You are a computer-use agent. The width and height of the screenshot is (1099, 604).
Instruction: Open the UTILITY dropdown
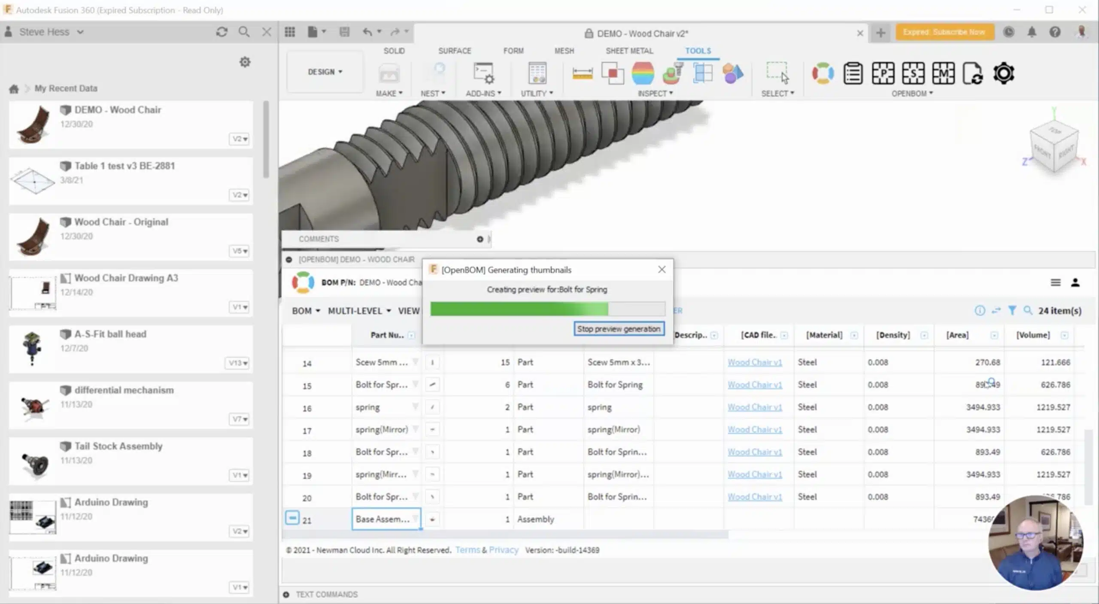click(x=537, y=93)
